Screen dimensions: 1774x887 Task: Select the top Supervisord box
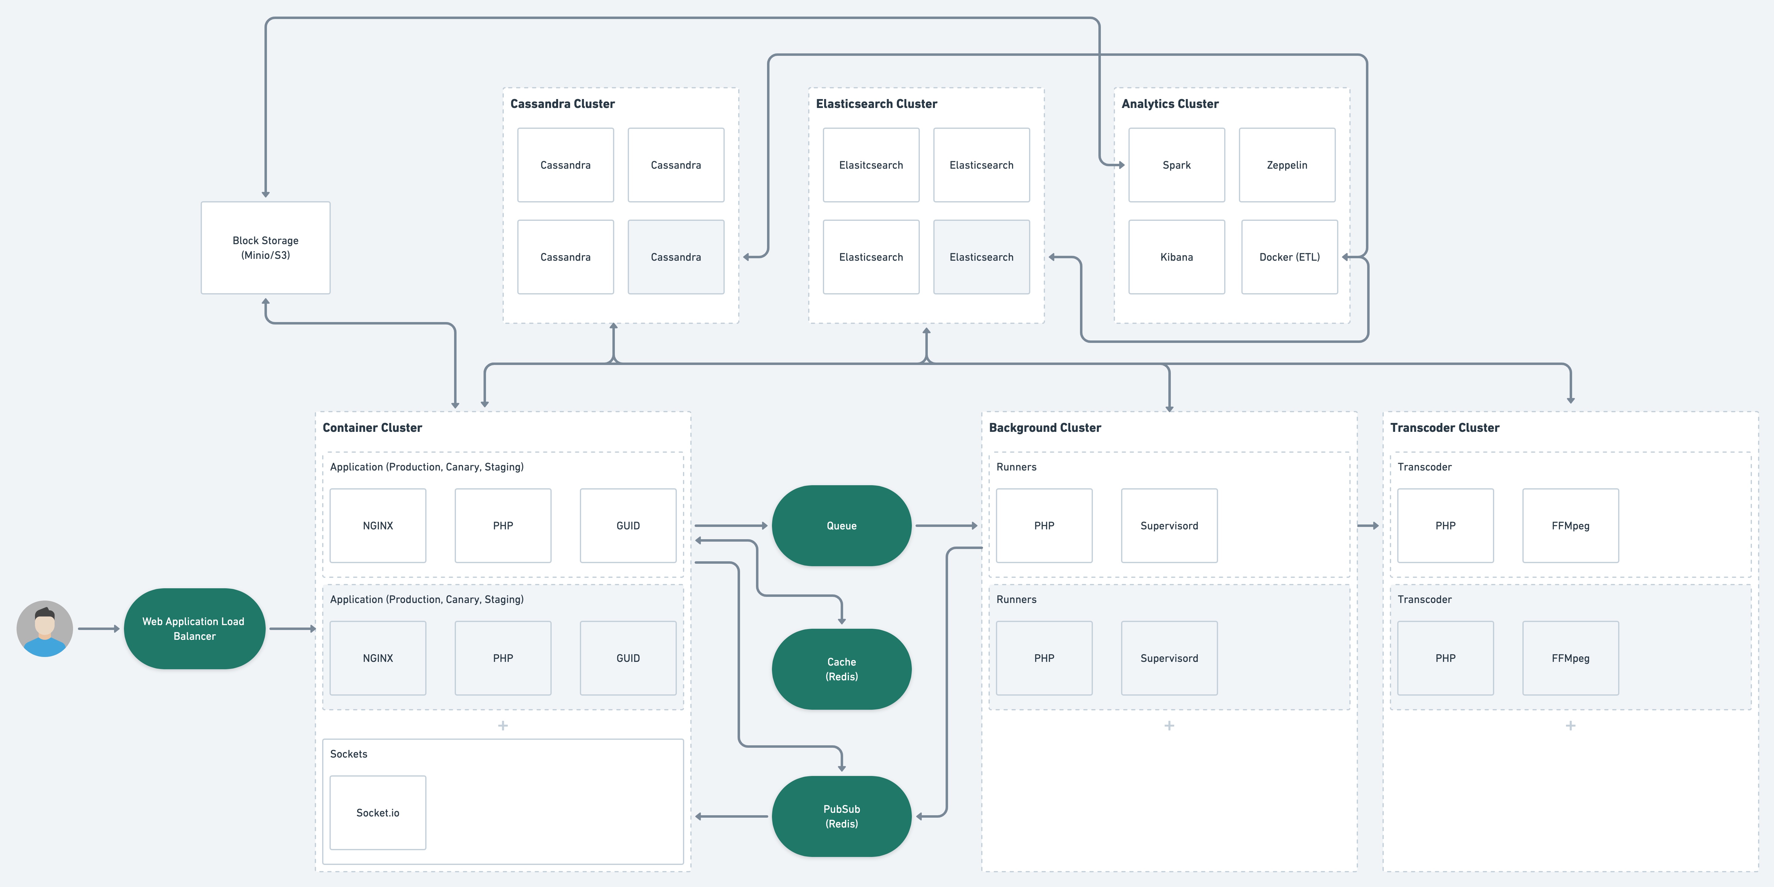[x=1169, y=525]
